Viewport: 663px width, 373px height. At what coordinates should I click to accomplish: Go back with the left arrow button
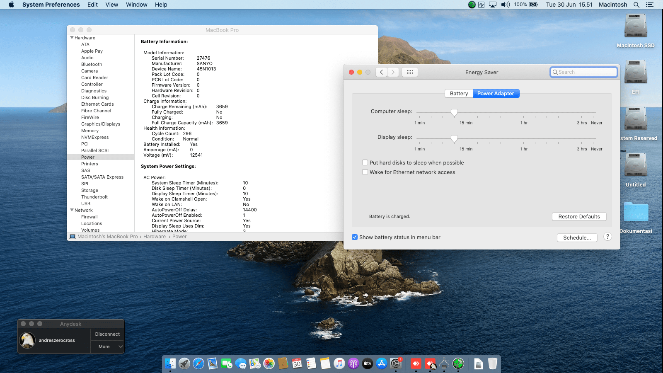(382, 72)
